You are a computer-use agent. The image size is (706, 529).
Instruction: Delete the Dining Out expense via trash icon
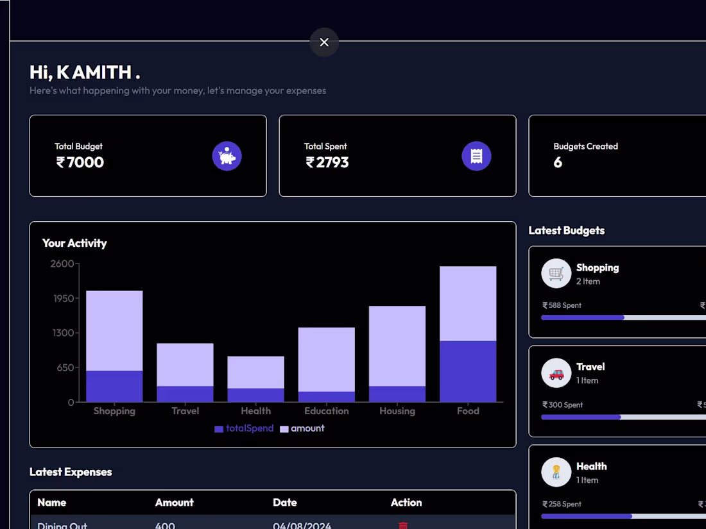(403, 525)
